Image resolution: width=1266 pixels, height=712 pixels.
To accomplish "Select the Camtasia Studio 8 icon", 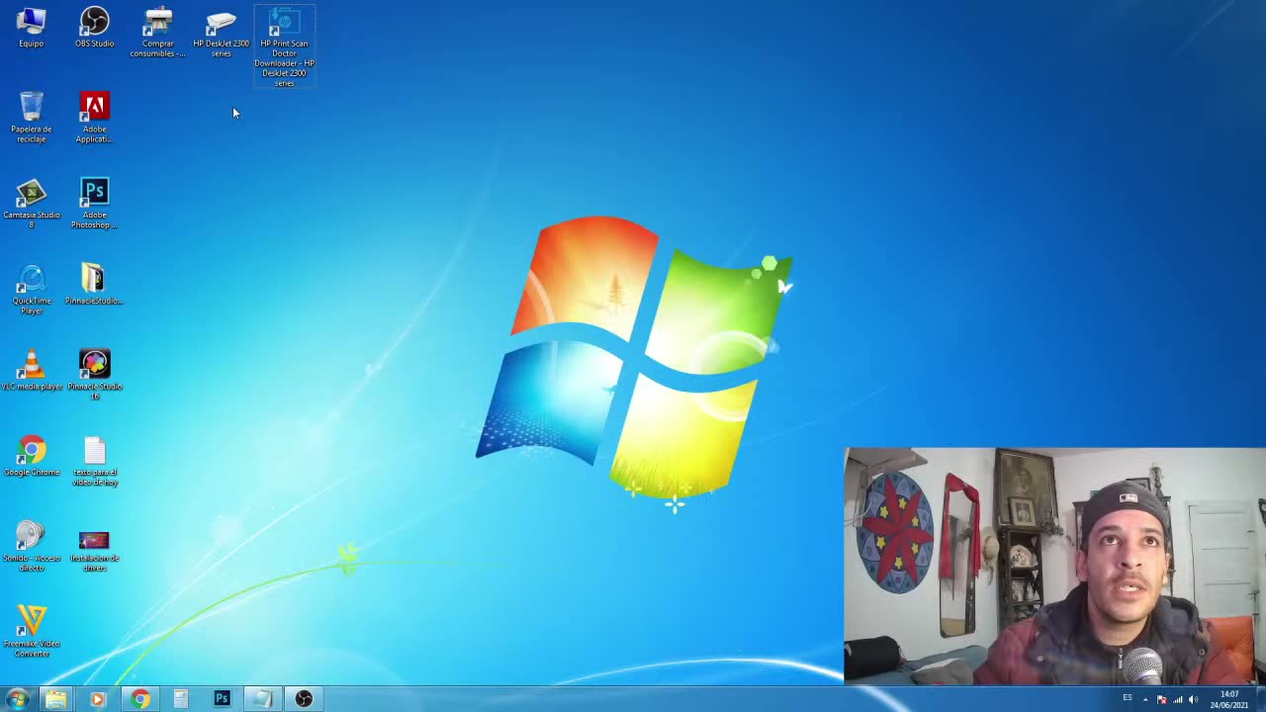I will (x=31, y=204).
